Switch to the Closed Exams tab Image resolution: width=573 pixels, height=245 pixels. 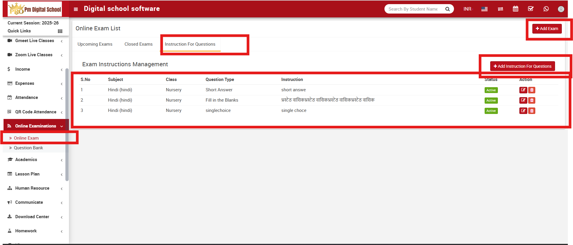[138, 44]
